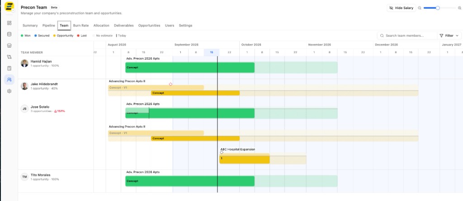This screenshot has width=463, height=201.
Task: Click the Beta badge next to Precon Team
Action: pos(54,7)
